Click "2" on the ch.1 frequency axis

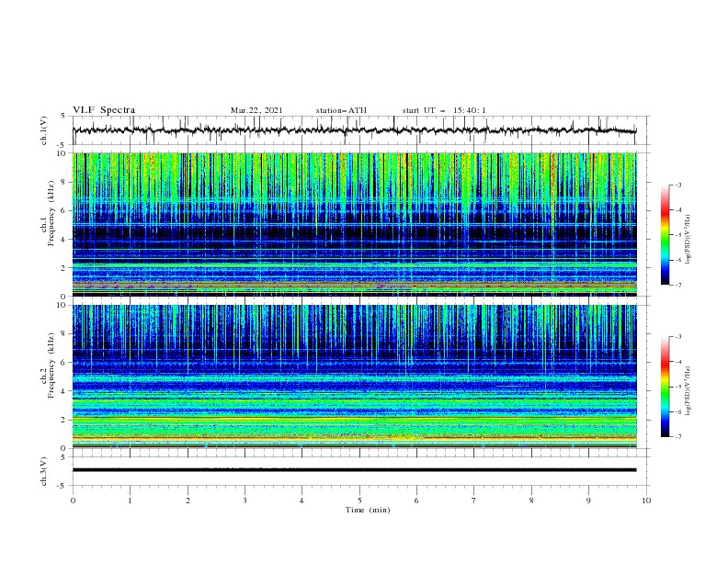coord(63,267)
